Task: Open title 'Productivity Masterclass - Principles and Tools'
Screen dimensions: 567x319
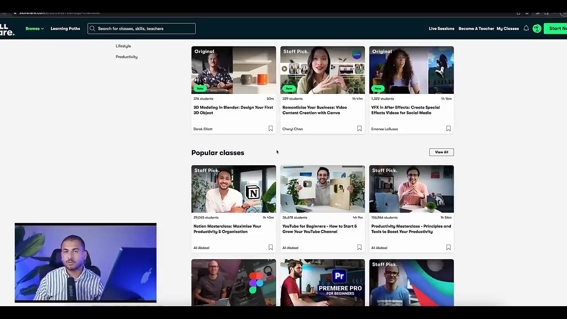Action: [x=411, y=229]
